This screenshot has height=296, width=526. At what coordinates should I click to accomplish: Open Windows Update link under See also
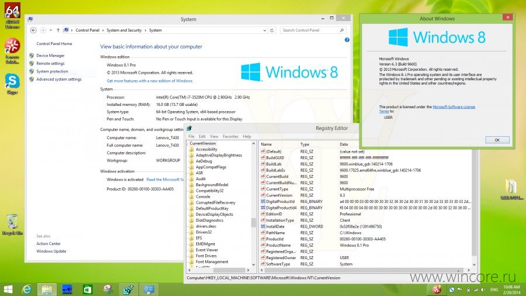pos(51,251)
